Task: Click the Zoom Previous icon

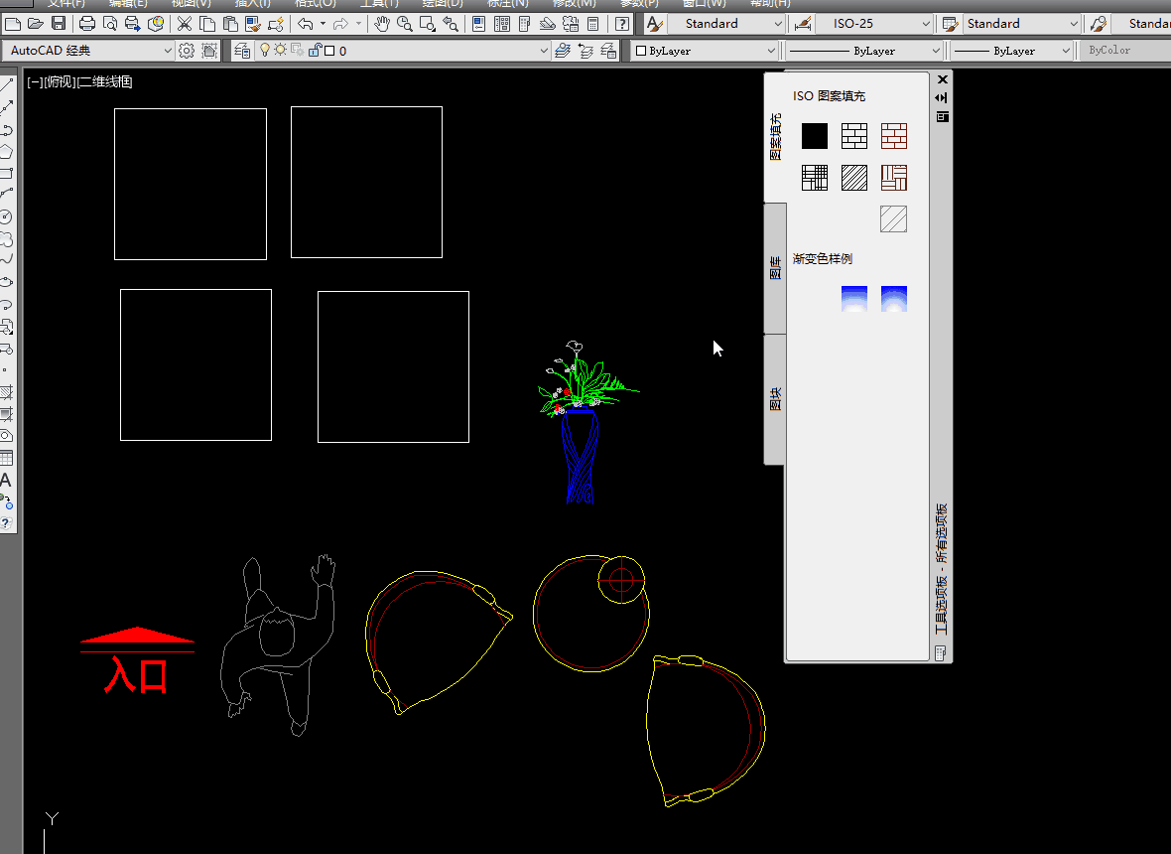Action: (452, 24)
